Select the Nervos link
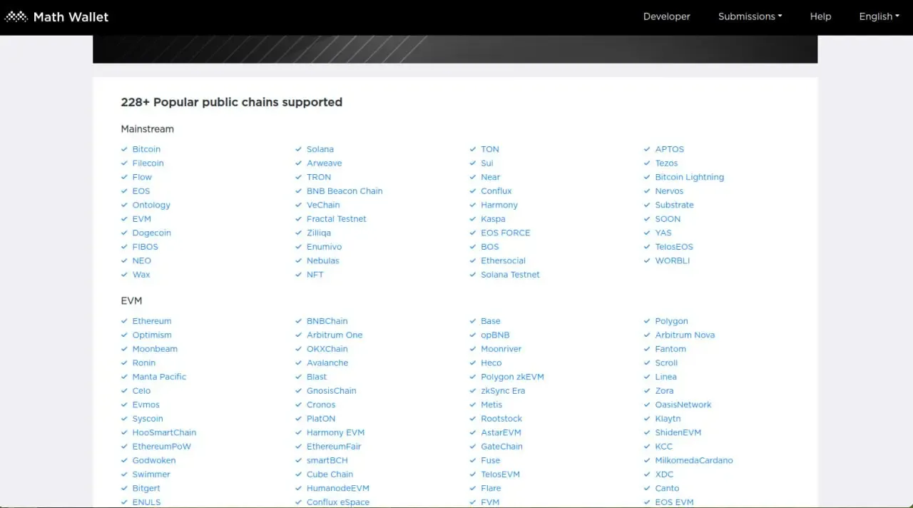 pos(669,191)
